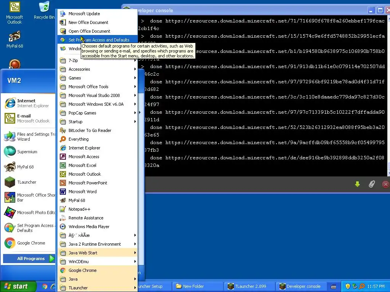
Task: Launch the Everything search icon
Action: 63,139
